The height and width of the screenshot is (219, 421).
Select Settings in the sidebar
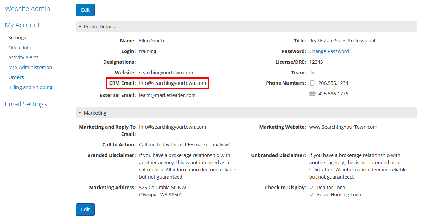(17, 38)
